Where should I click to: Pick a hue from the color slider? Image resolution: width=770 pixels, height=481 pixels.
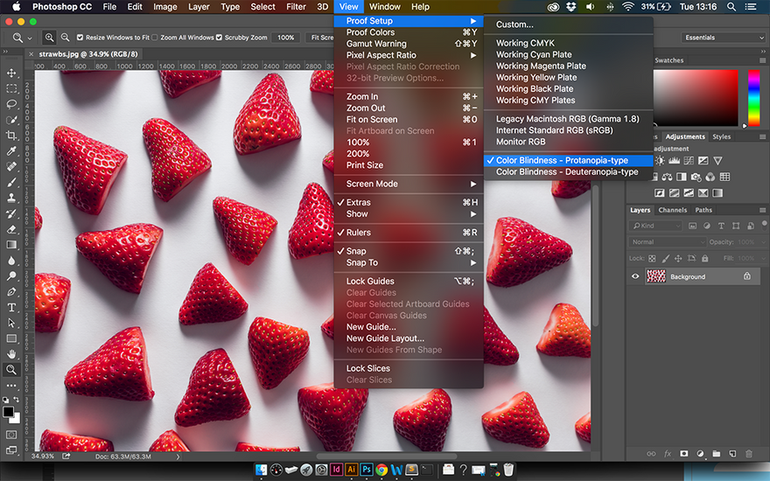pos(753,97)
